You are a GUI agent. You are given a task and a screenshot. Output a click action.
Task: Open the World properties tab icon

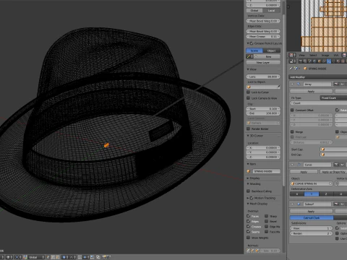tap(314, 61)
